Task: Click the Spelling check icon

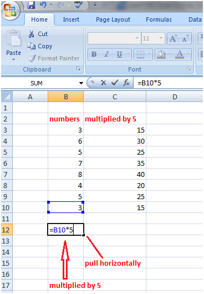Action: (x=79, y=4)
